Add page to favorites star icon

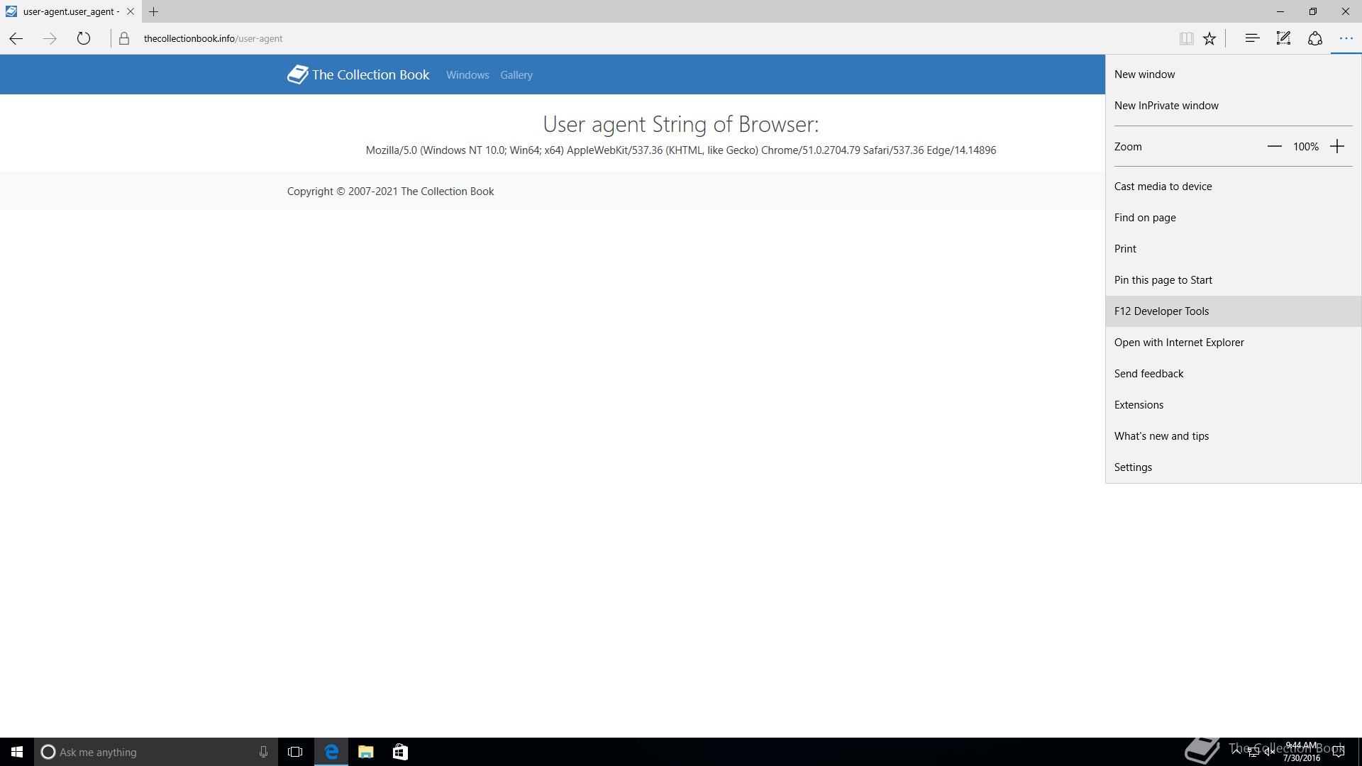coord(1209,39)
